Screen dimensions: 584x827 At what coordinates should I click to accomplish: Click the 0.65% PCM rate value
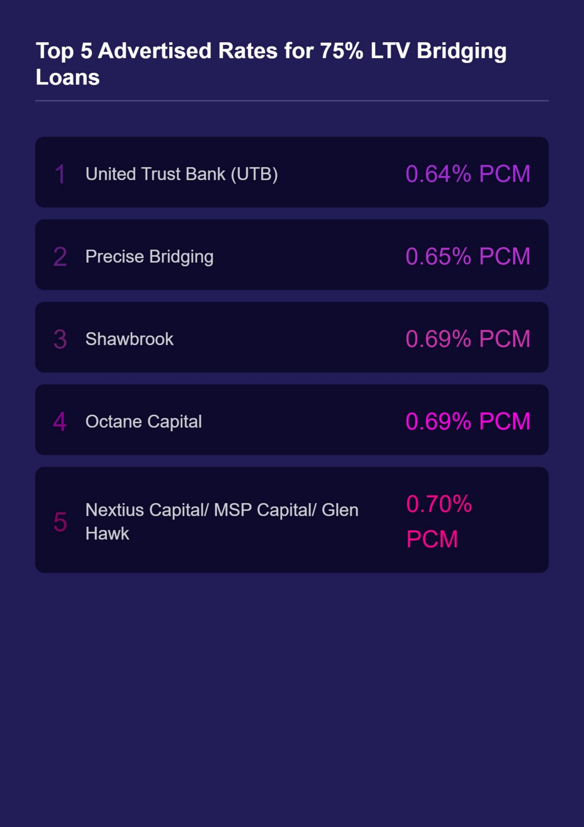point(468,256)
